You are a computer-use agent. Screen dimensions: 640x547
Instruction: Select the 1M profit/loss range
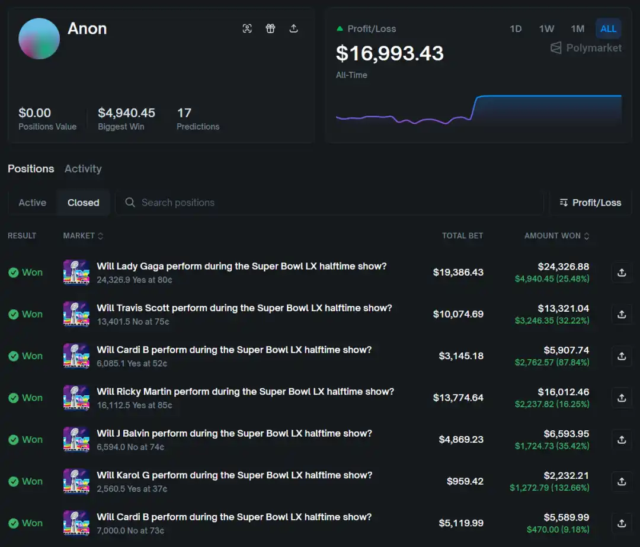click(577, 28)
